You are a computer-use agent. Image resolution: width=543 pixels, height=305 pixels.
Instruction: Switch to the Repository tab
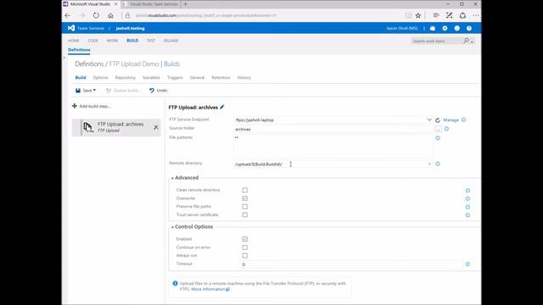[x=126, y=77]
